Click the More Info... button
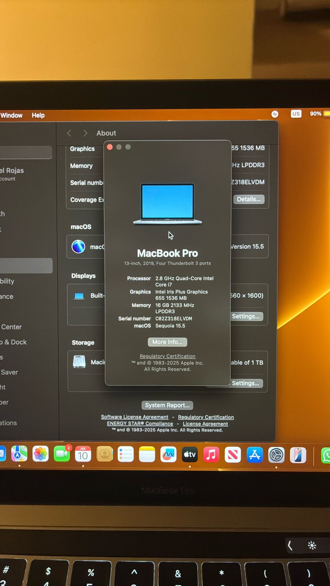 coord(167,342)
